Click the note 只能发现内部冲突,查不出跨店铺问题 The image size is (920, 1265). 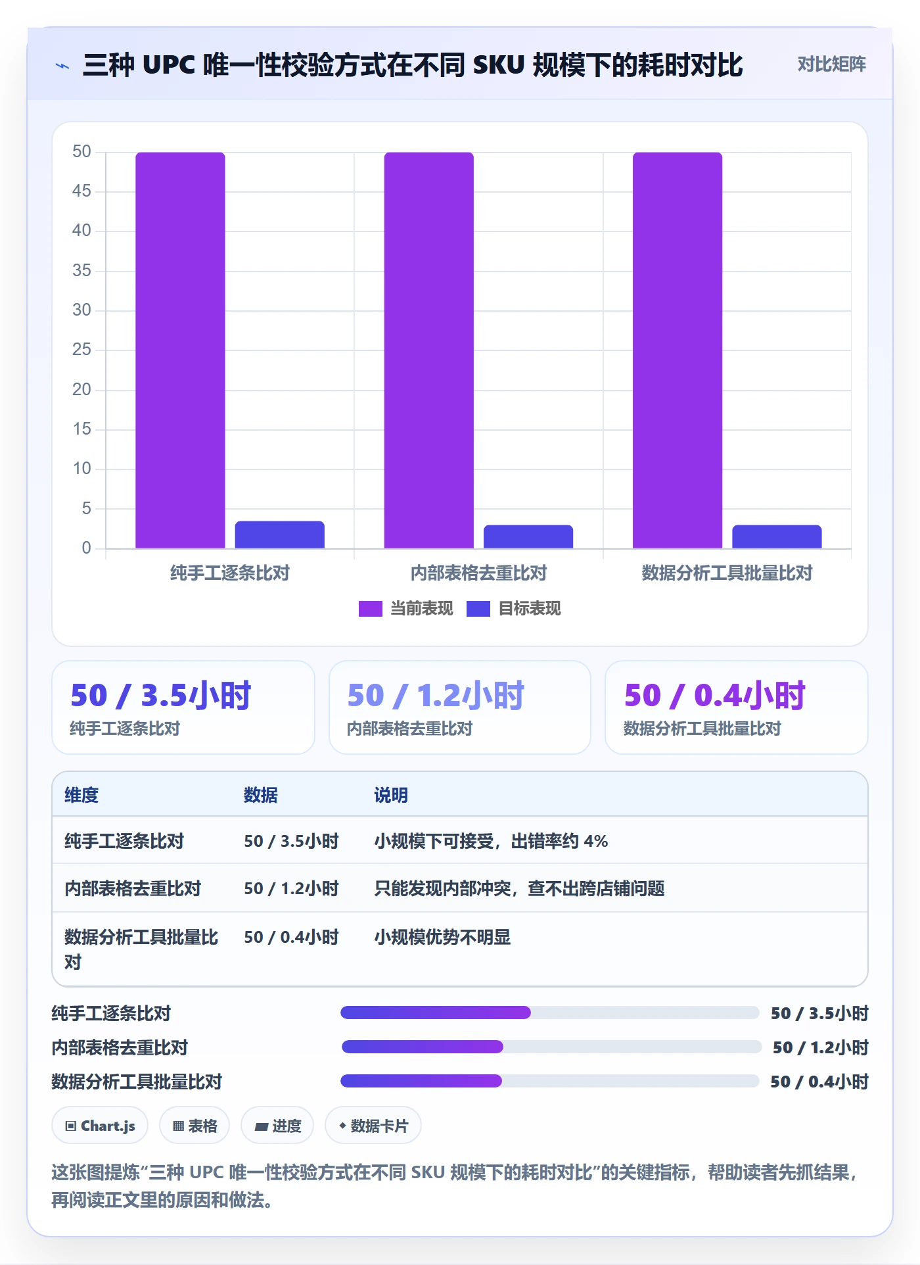(519, 888)
